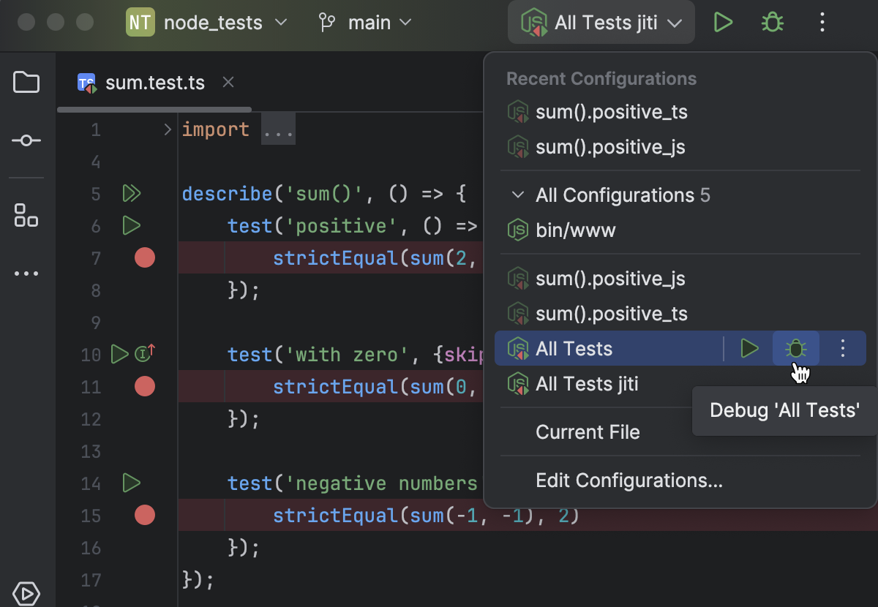Click the git branch icon next to main
Viewport: 878px width, 607px height.
(x=327, y=23)
